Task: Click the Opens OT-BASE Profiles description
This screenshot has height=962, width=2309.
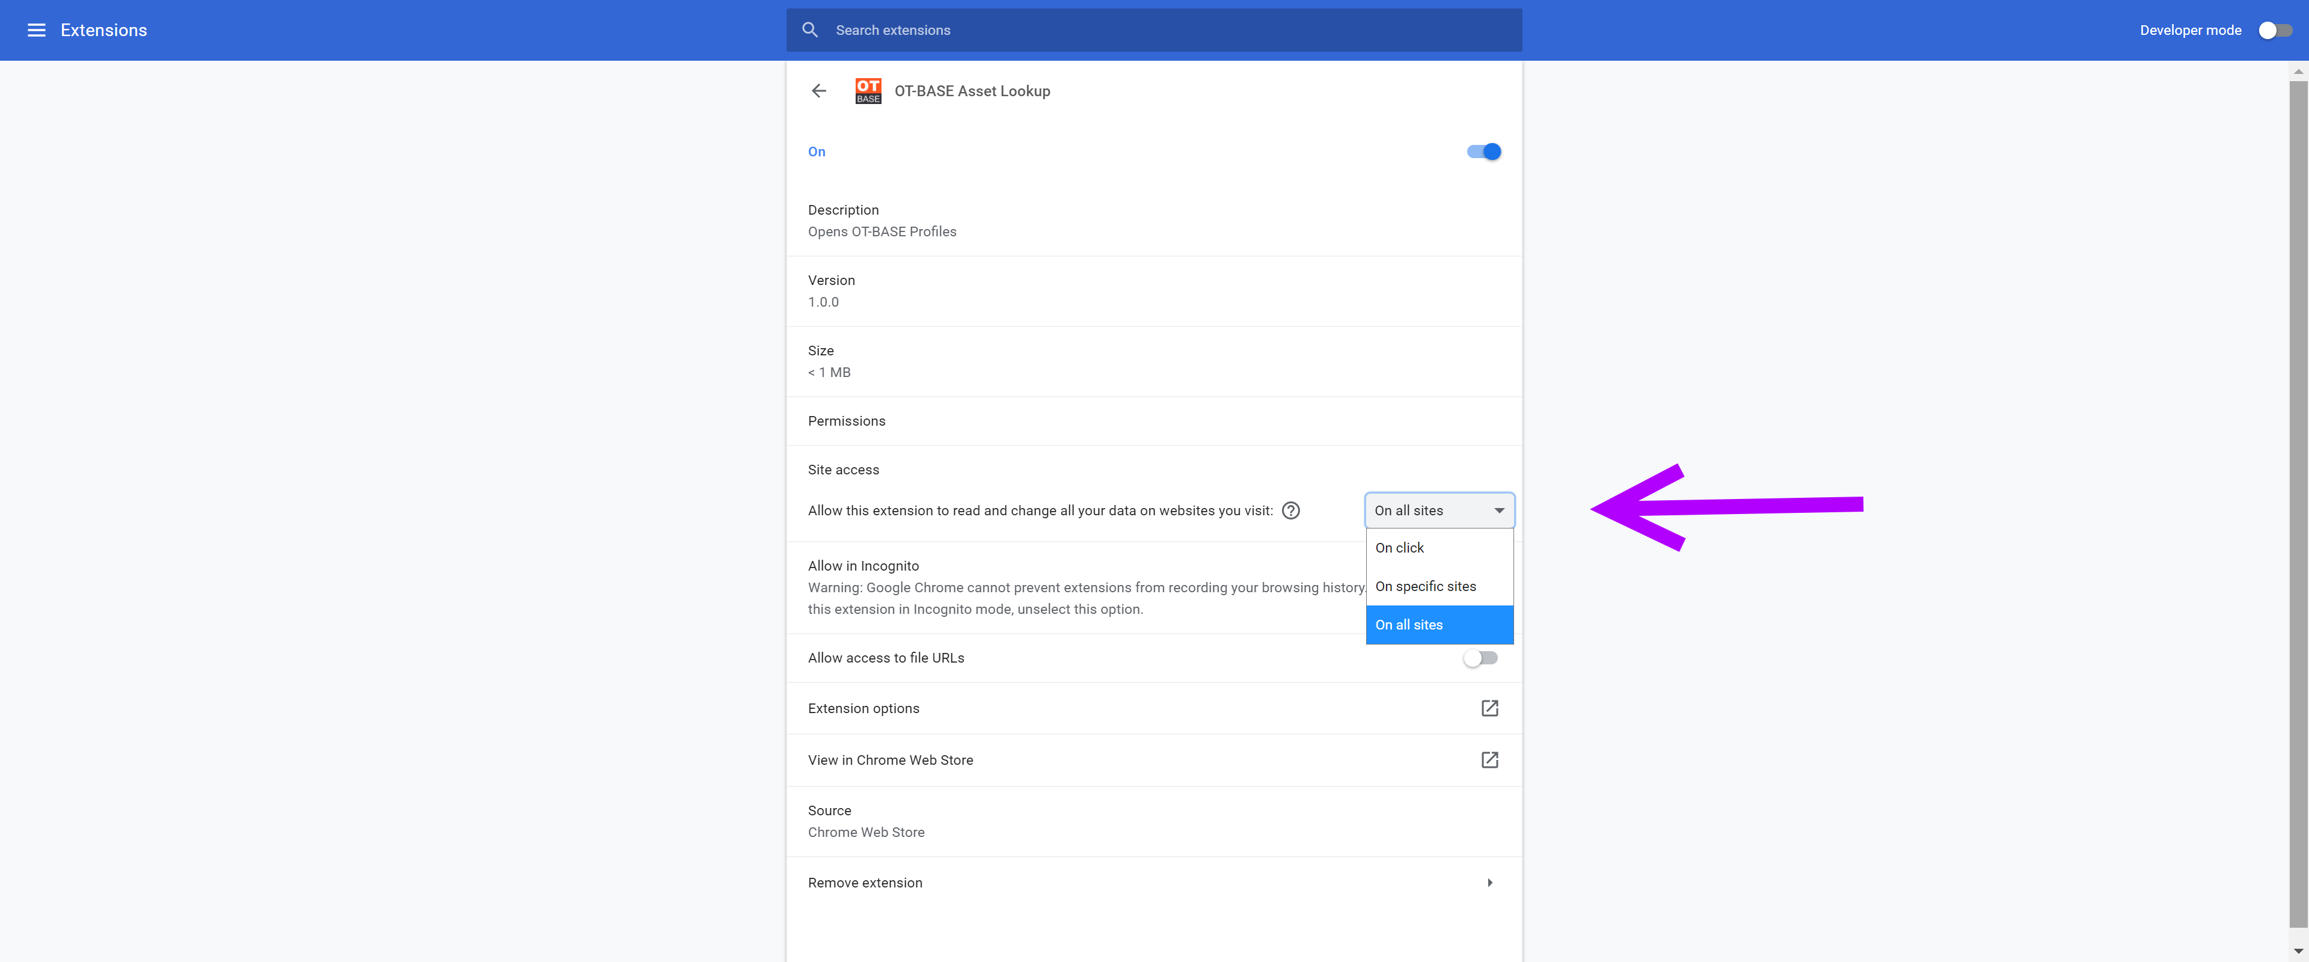Action: (882, 231)
